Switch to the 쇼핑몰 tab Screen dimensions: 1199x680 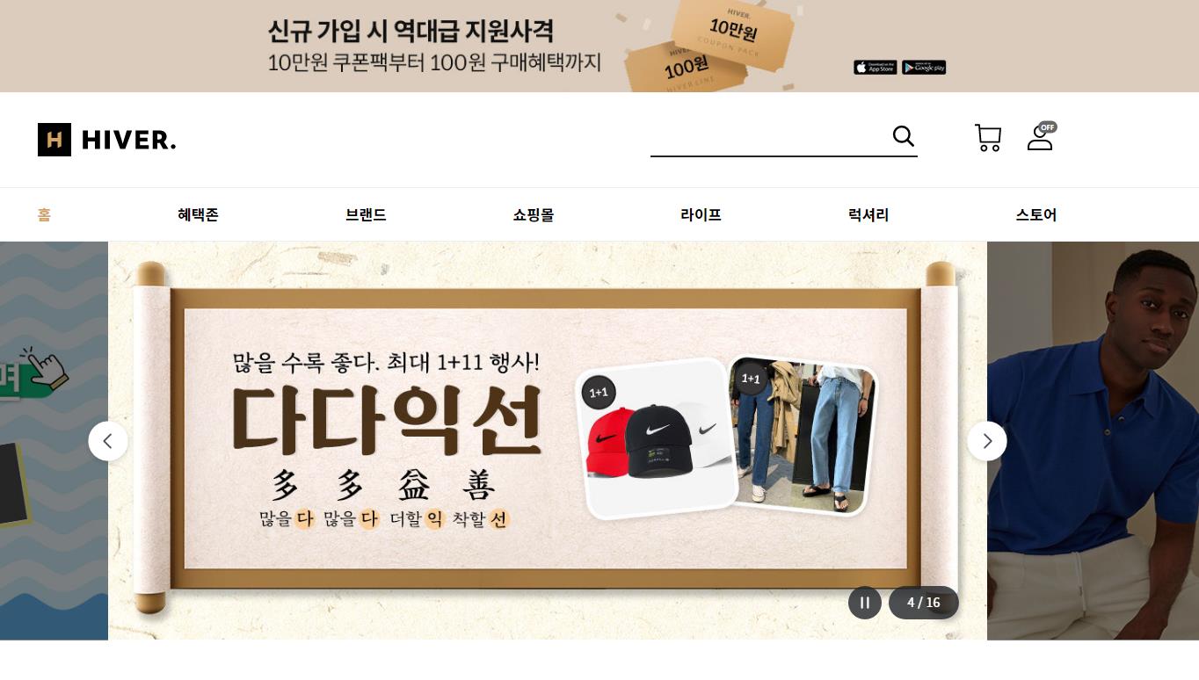pos(534,214)
